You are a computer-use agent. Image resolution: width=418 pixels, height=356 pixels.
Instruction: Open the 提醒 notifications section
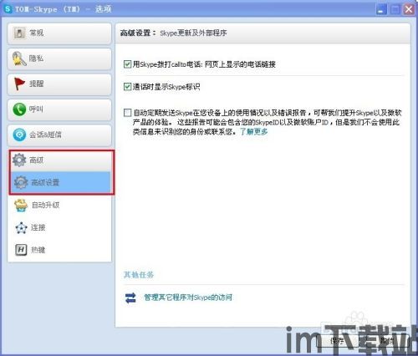pyautogui.click(x=59, y=84)
